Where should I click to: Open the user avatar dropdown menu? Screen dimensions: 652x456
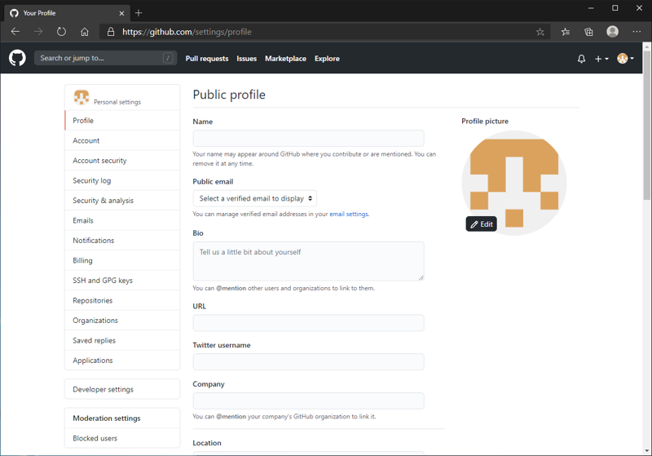pos(625,59)
